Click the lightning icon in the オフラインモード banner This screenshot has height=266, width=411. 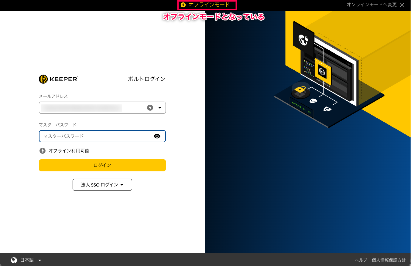click(x=183, y=5)
